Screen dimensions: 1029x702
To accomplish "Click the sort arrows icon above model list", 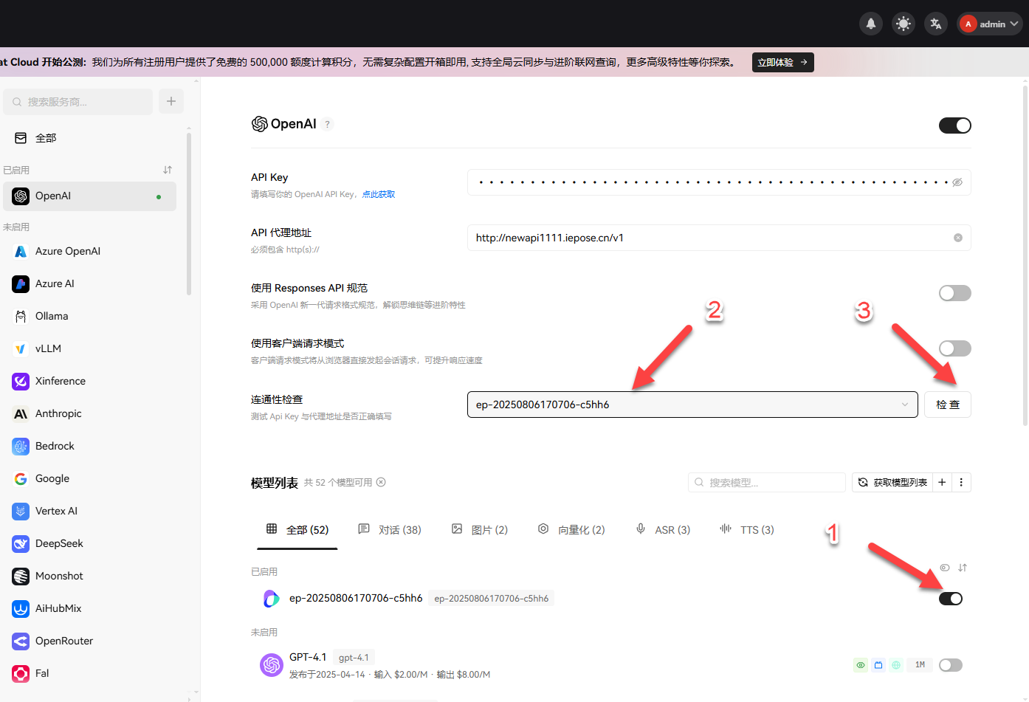I will [x=963, y=568].
